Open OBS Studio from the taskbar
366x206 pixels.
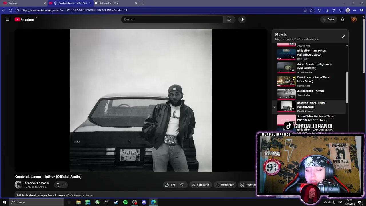tap(135, 202)
